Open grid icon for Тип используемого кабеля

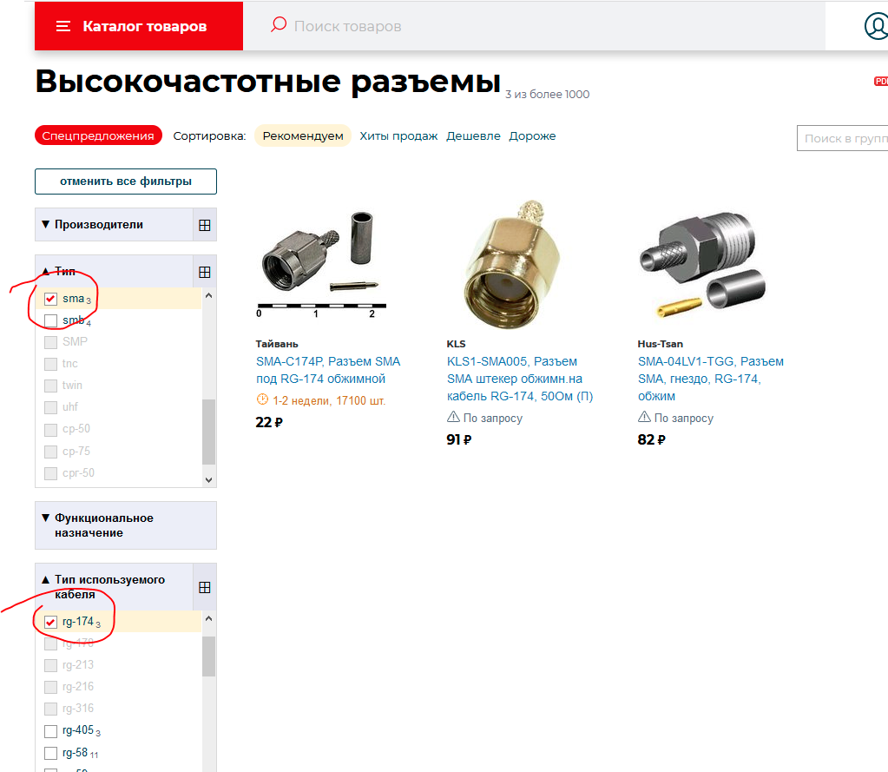[205, 587]
